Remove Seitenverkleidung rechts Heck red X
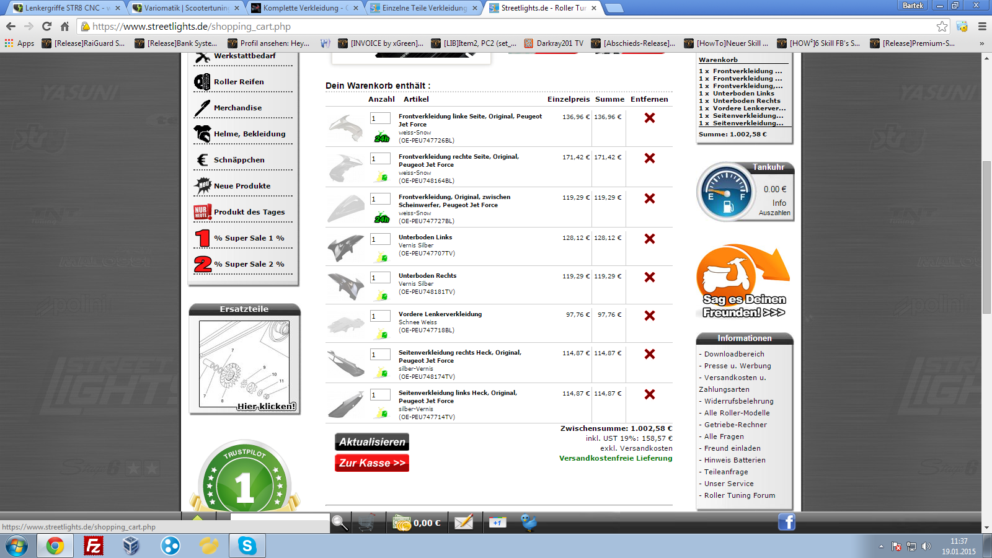The width and height of the screenshot is (992, 558). 650,354
